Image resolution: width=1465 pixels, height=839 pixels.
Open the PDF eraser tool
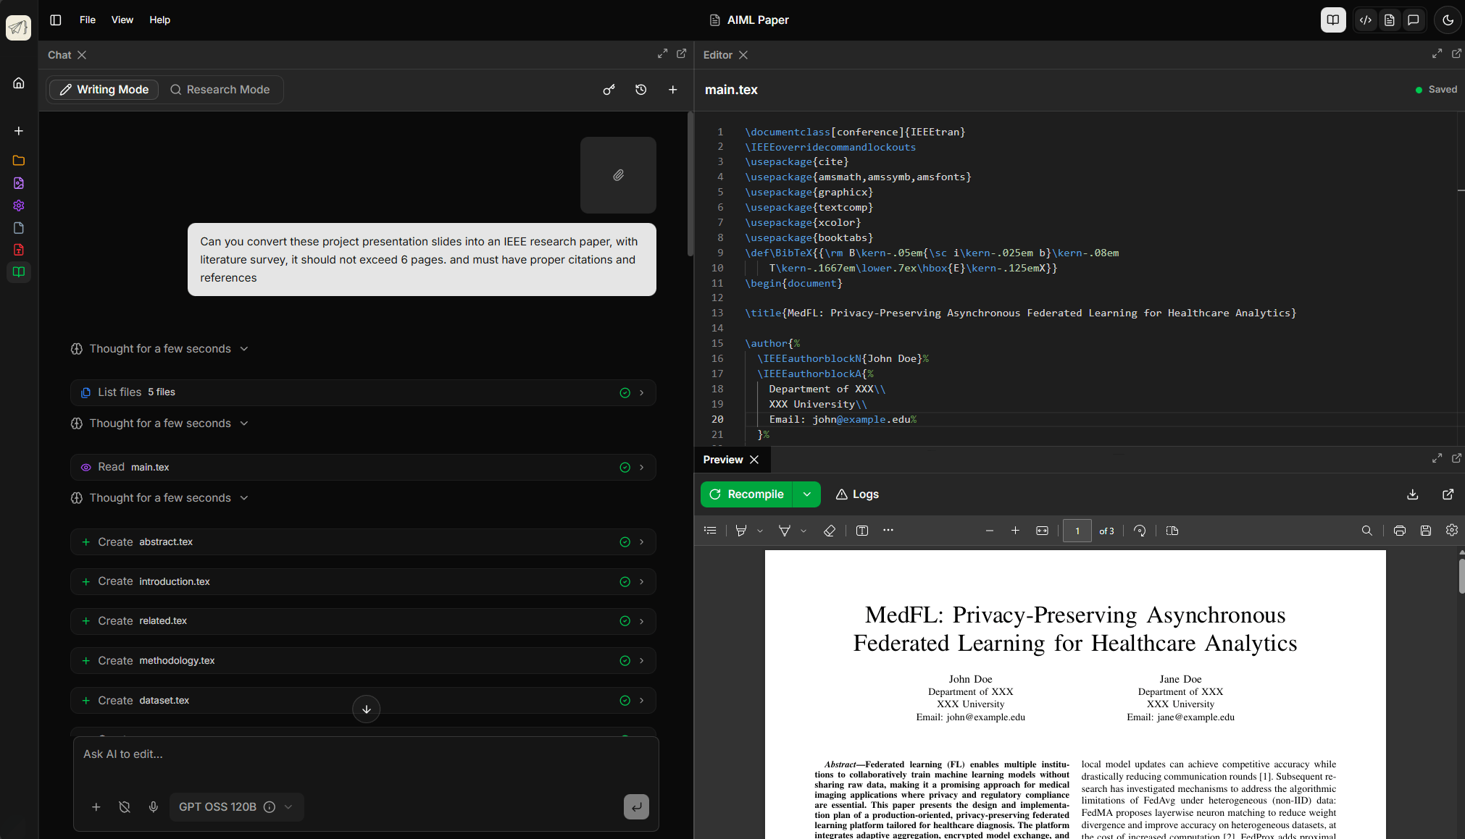830,531
